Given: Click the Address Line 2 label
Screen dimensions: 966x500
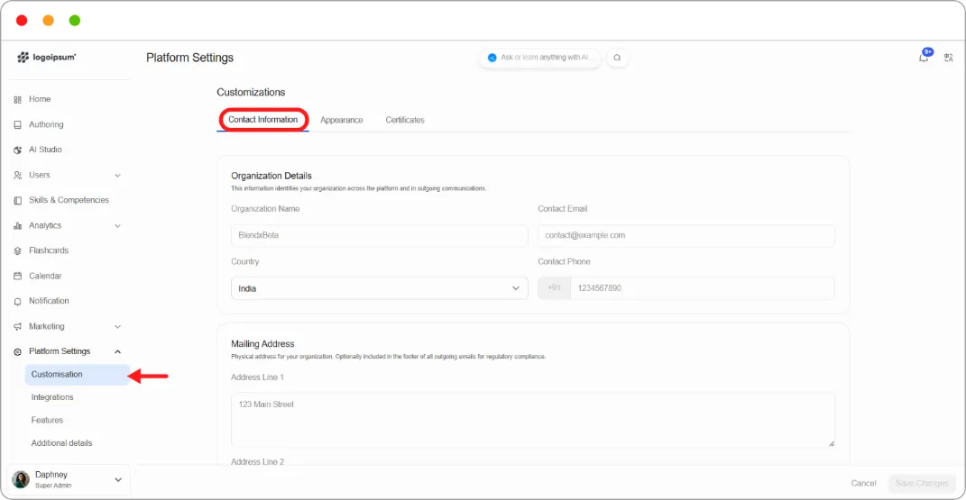Looking at the screenshot, I should (258, 461).
